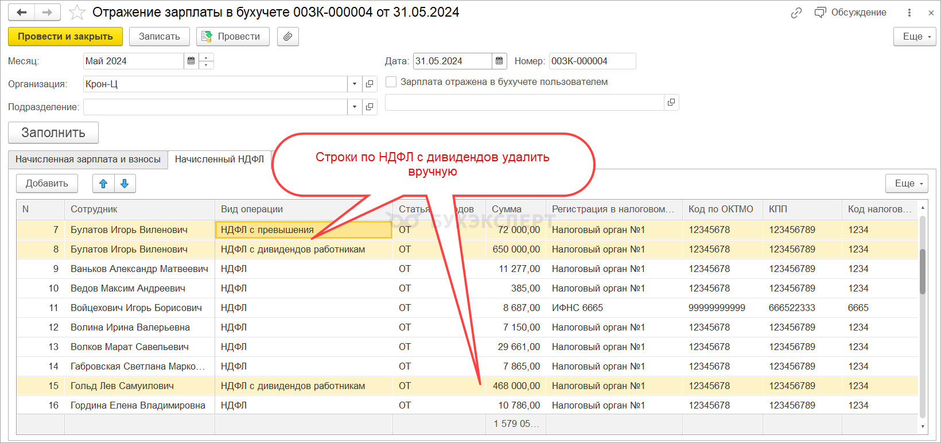
Task: Move row up with blue arrow
Action: 103,184
